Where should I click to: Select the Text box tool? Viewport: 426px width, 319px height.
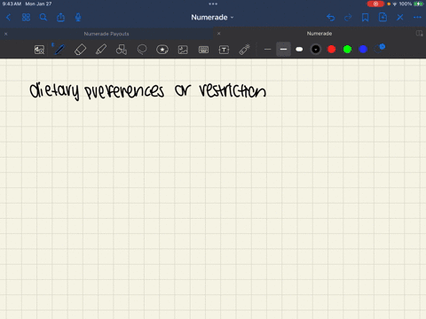click(224, 50)
